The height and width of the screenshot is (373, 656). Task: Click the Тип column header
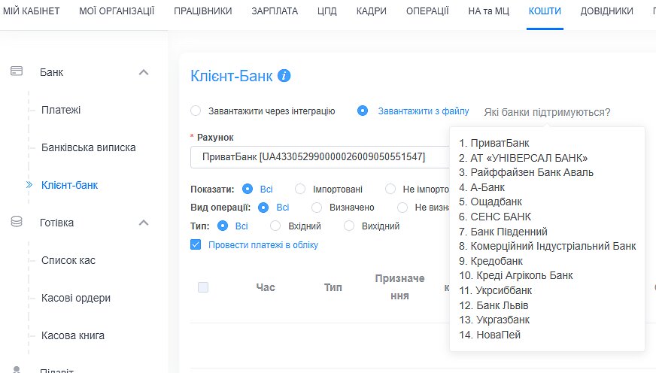point(333,287)
